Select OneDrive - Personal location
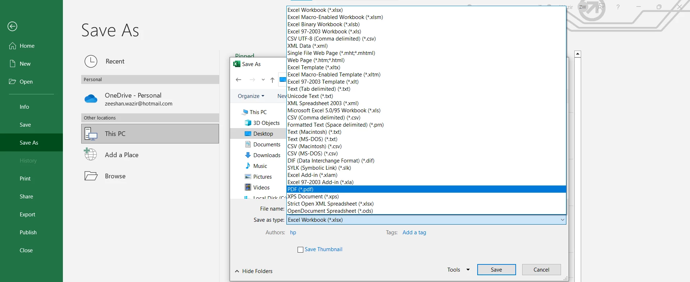This screenshot has height=282, width=690. (x=150, y=99)
